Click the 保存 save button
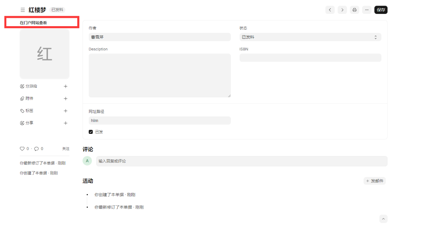The width and height of the screenshot is (423, 242). (x=381, y=10)
